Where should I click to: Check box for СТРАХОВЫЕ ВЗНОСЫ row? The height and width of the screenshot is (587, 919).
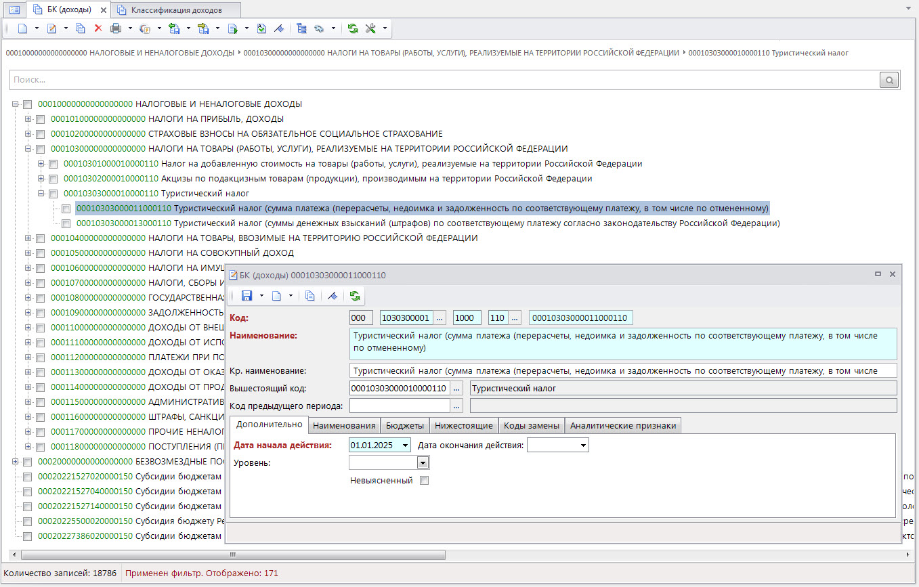coord(41,134)
